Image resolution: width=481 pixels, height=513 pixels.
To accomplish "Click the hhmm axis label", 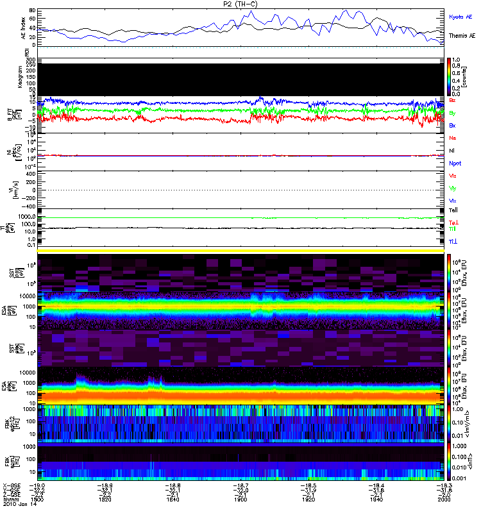I will point(11,500).
